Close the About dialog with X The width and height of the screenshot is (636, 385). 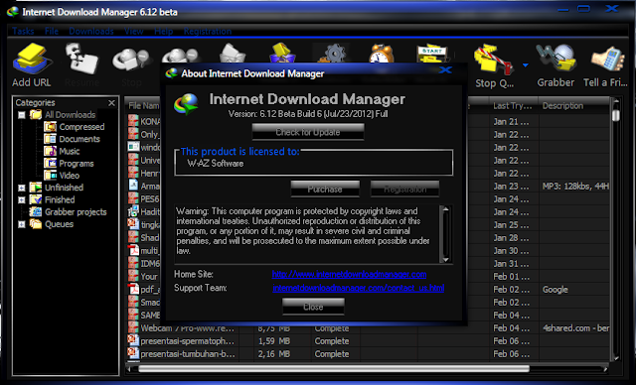point(445,70)
